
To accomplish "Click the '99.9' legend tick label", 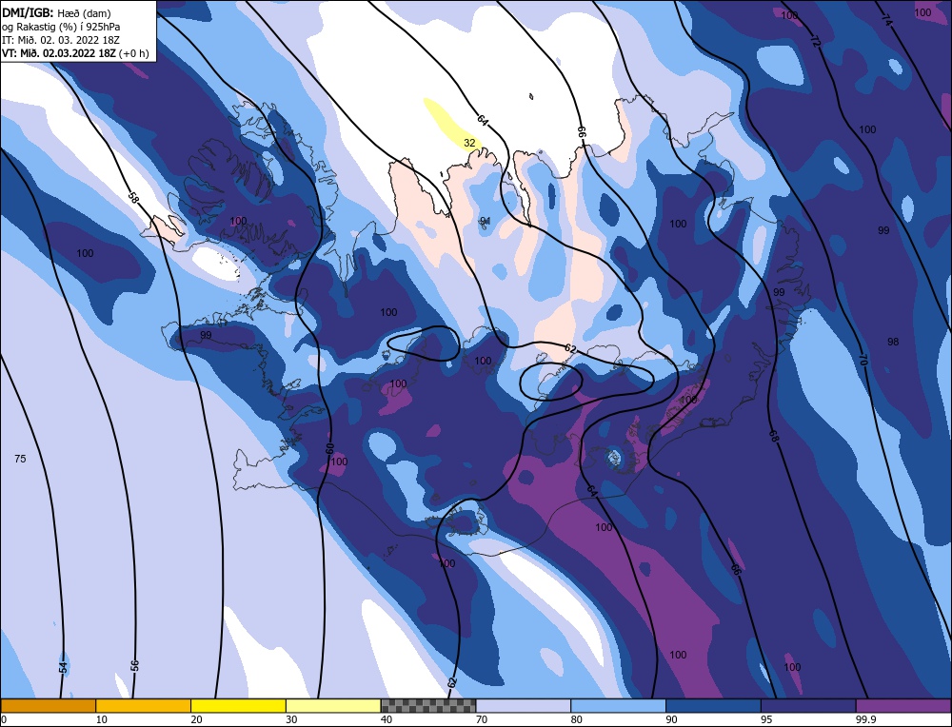I will pos(865,720).
